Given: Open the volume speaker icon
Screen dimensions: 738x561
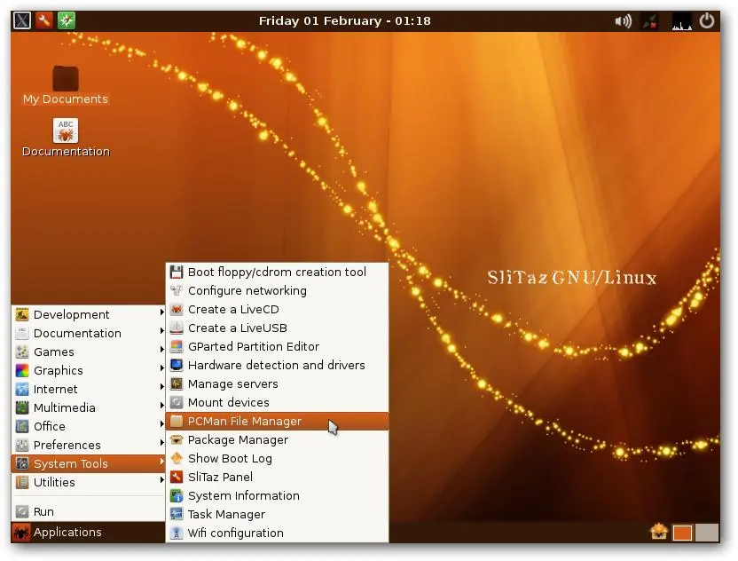Looking at the screenshot, I should point(624,21).
